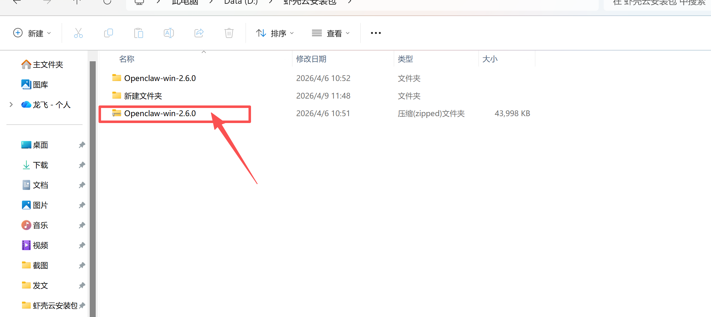Unpin 图片 from the sidebar
The image size is (711, 317).
pyautogui.click(x=82, y=205)
